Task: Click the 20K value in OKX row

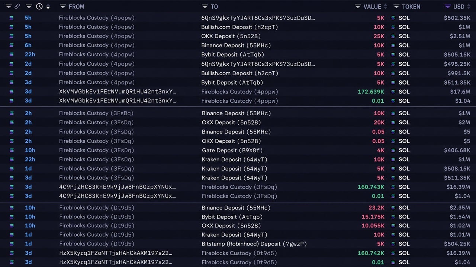Action: click(x=379, y=122)
